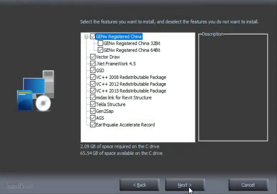
Task: Disable VC++ 2012 Redistributable Package checkbox
Action: point(93,84)
